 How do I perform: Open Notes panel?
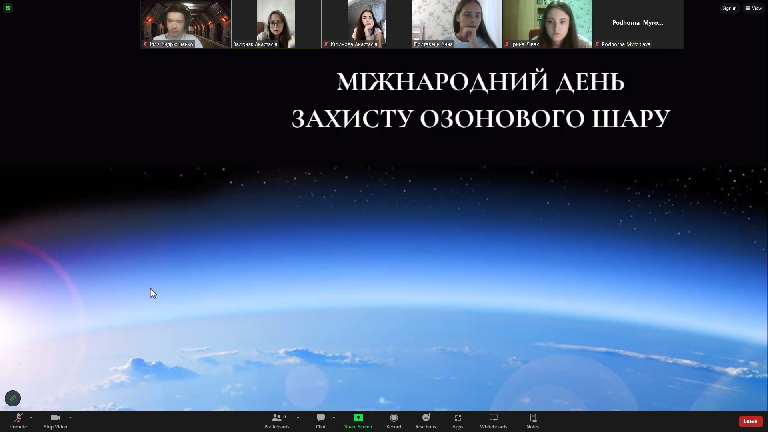[532, 421]
